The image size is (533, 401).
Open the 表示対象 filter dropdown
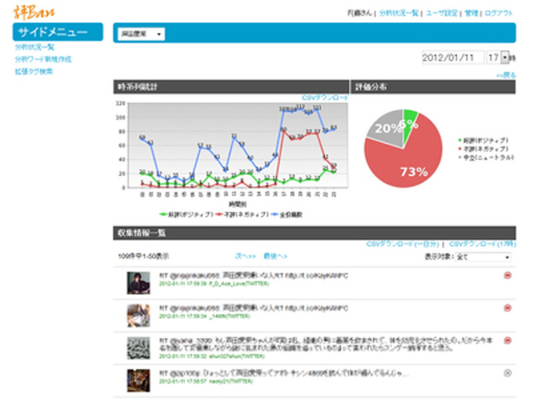[x=483, y=256]
